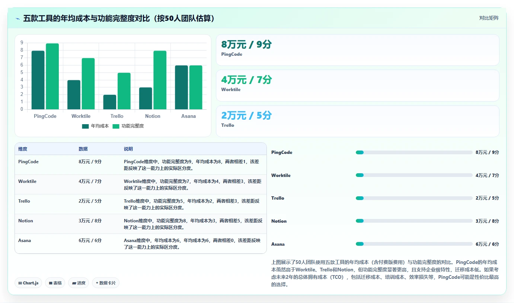Open the 8万元 / 9分 PingCode card
514x303 pixels.
tap(357, 50)
